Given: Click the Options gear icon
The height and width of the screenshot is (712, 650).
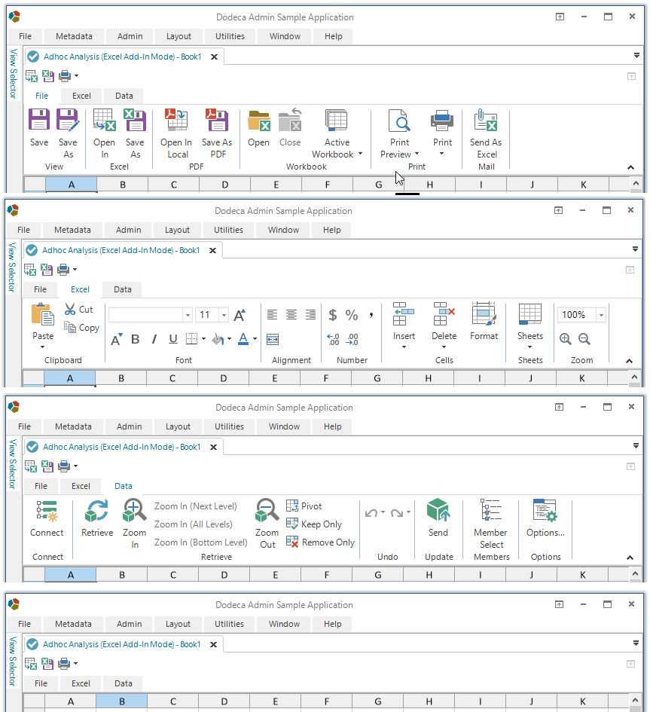Looking at the screenshot, I should [x=545, y=510].
